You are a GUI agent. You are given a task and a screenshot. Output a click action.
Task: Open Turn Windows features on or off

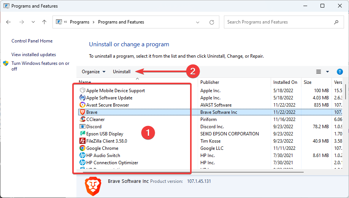tap(40, 66)
